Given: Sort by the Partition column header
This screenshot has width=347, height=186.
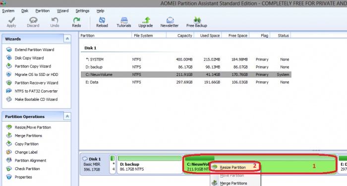Looking at the screenshot, I should coord(105,35).
